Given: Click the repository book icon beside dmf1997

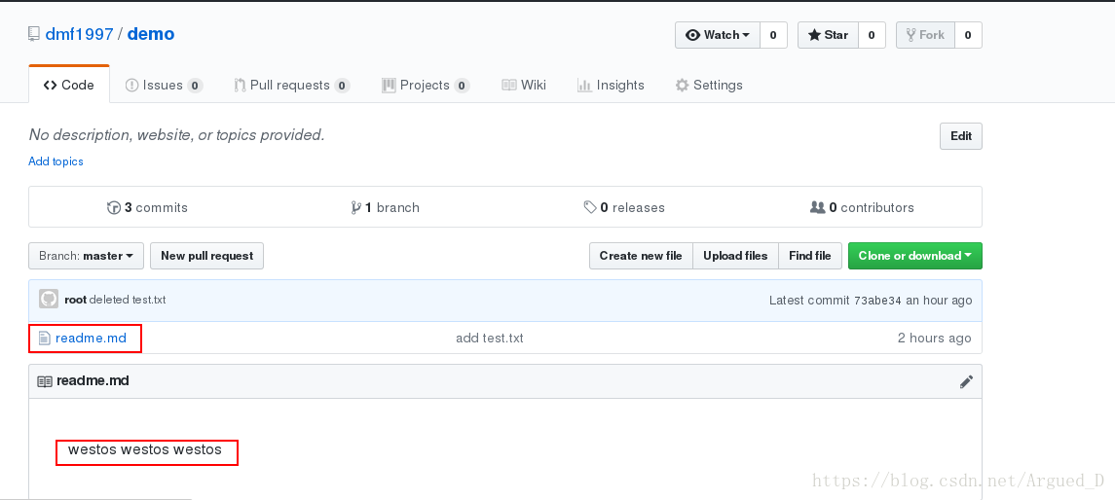Looking at the screenshot, I should [33, 33].
